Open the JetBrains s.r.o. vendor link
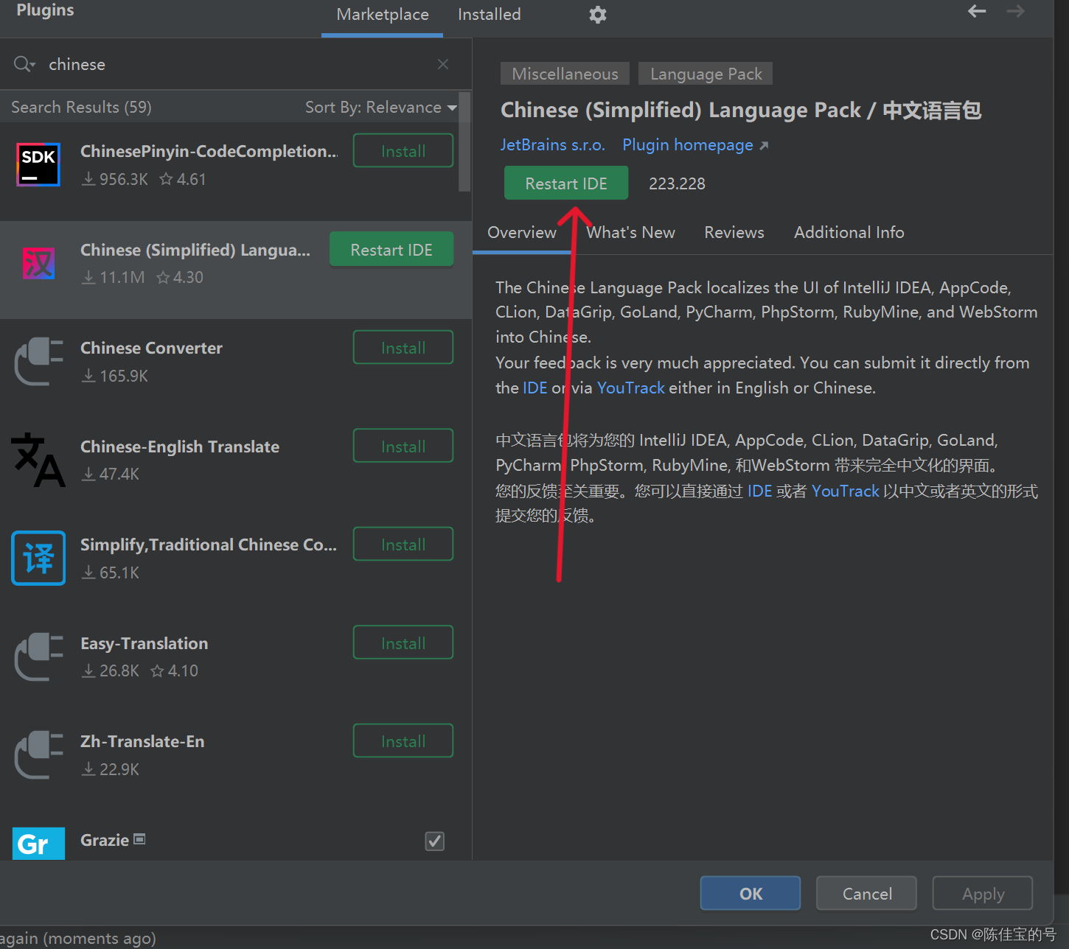This screenshot has width=1069, height=949. [553, 145]
